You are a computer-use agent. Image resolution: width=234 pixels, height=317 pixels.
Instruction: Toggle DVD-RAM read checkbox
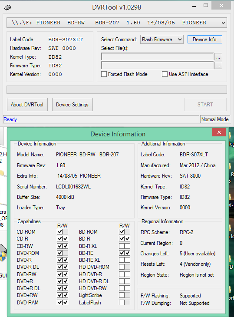60,302
